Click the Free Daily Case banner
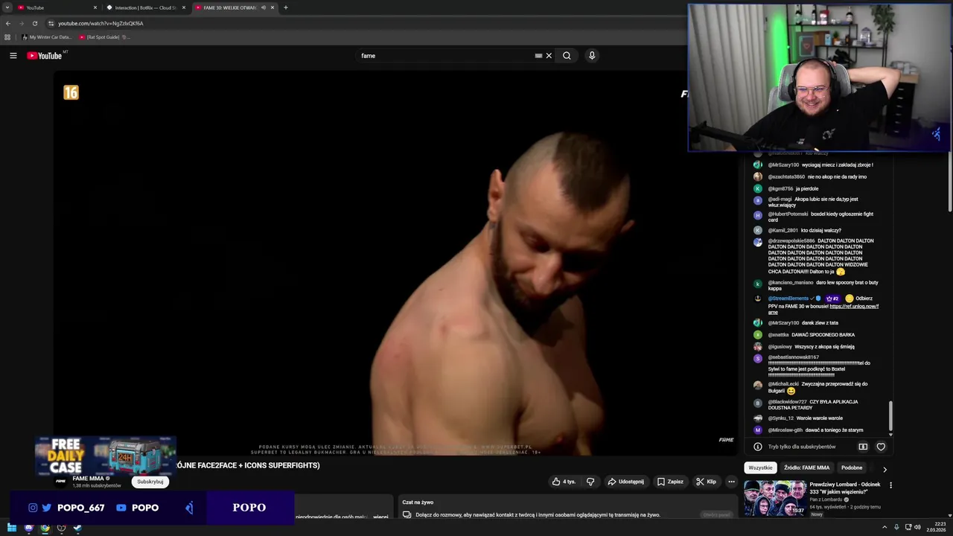The height and width of the screenshot is (536, 953). (x=105, y=456)
